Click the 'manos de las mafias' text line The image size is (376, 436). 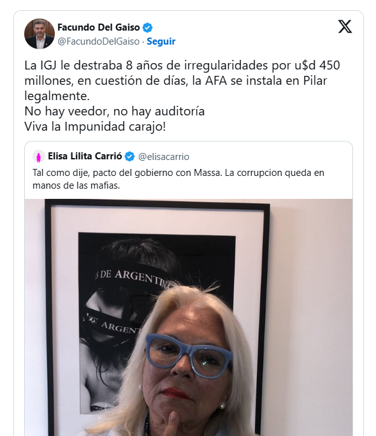coord(76,185)
